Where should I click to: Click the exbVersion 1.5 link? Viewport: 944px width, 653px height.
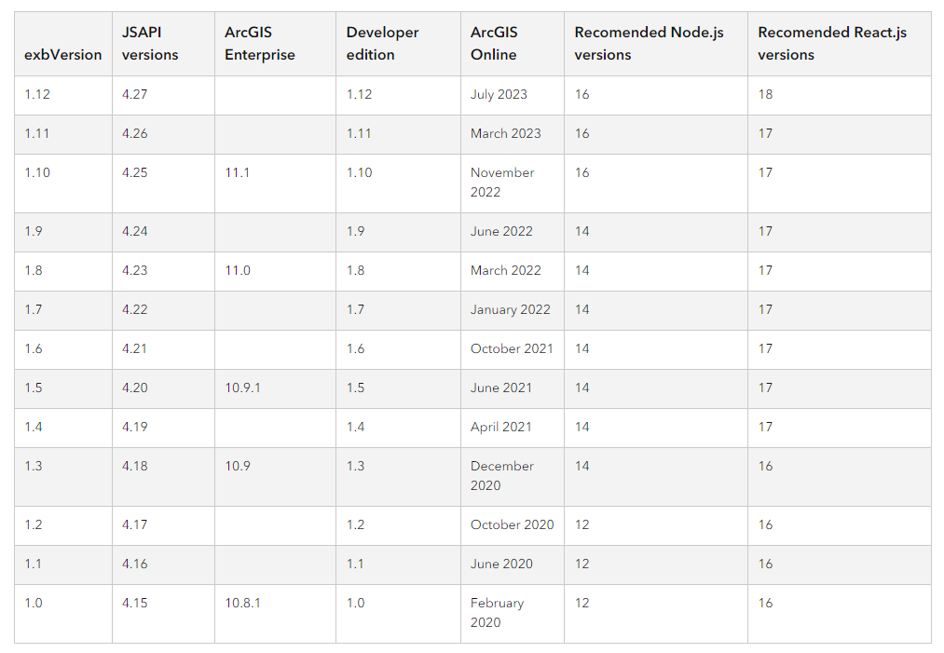[34, 388]
